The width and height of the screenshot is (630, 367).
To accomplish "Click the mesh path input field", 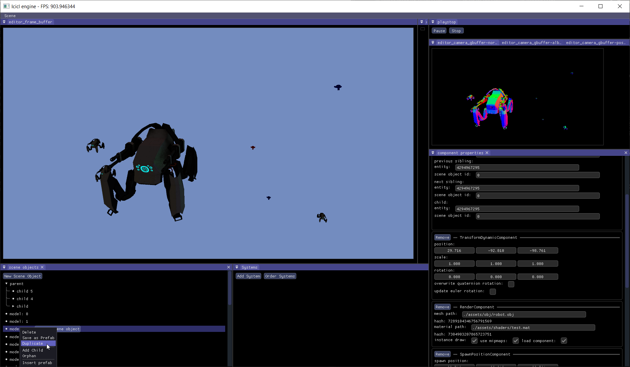I will 523,315.
